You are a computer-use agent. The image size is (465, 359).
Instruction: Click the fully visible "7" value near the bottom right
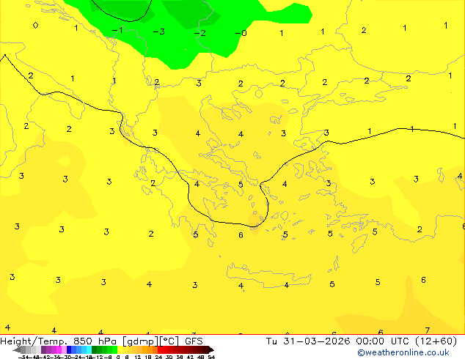[427, 330]
